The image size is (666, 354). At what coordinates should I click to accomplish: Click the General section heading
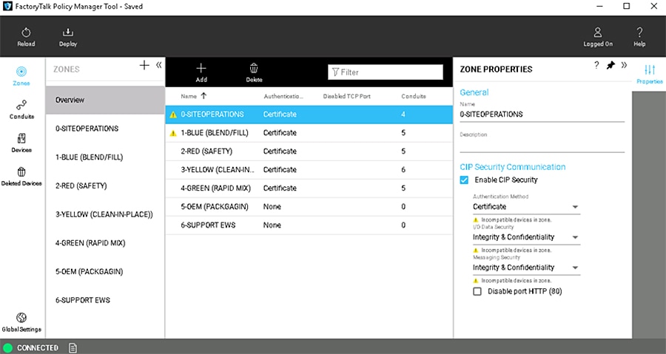click(474, 92)
